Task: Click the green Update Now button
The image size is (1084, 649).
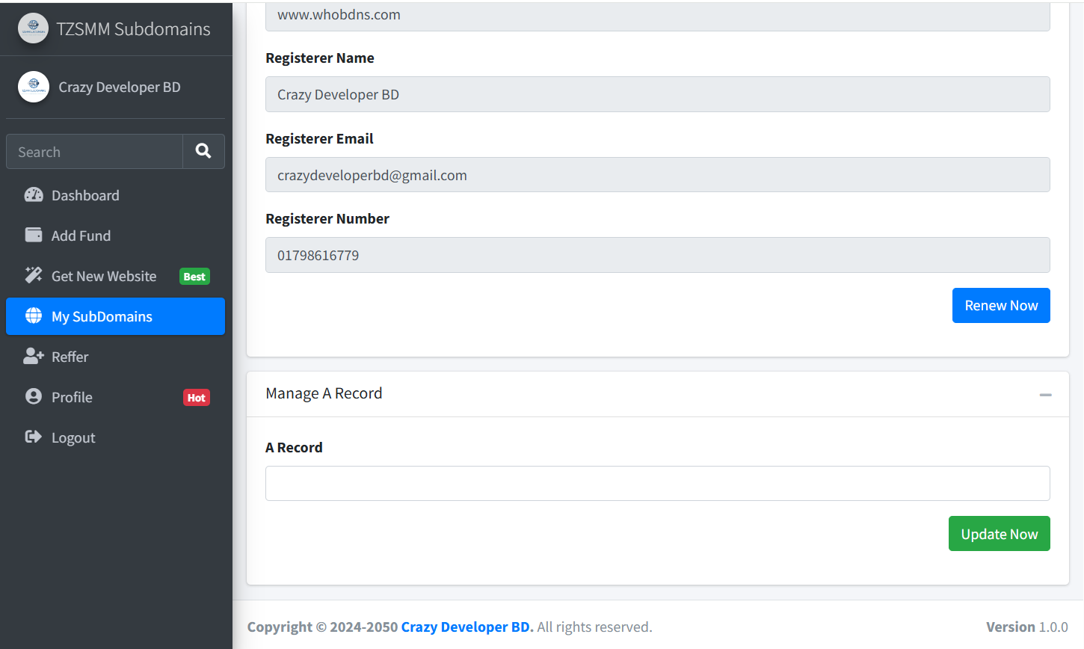Action: (1000, 534)
